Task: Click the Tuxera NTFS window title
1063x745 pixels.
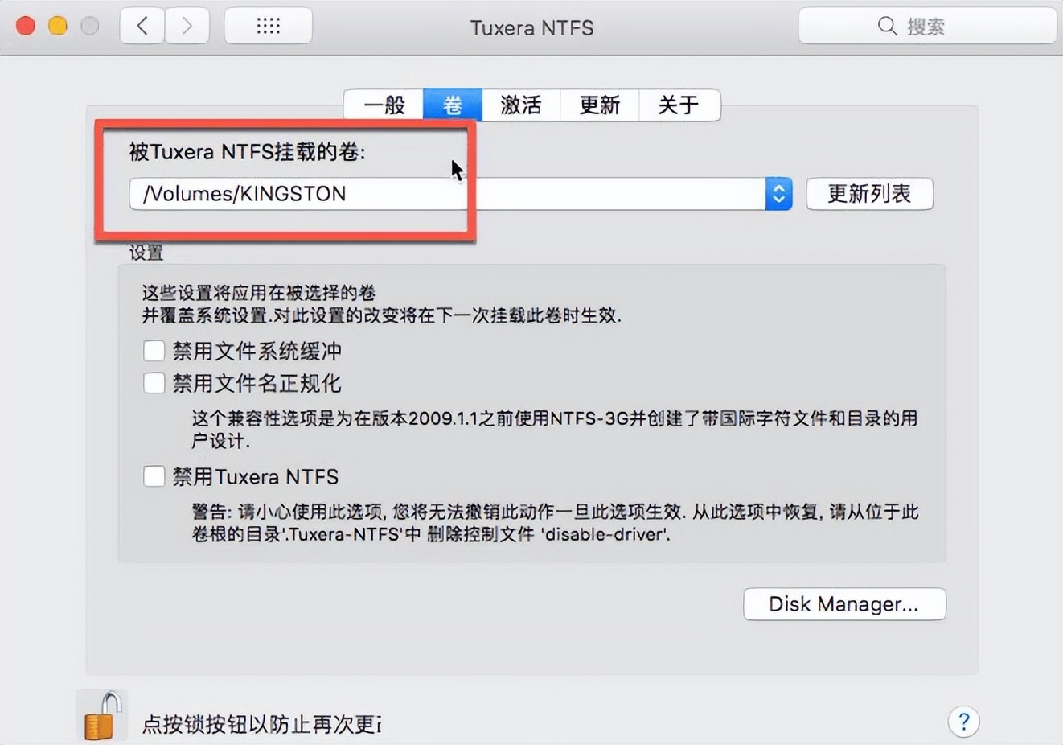Action: 531,27
